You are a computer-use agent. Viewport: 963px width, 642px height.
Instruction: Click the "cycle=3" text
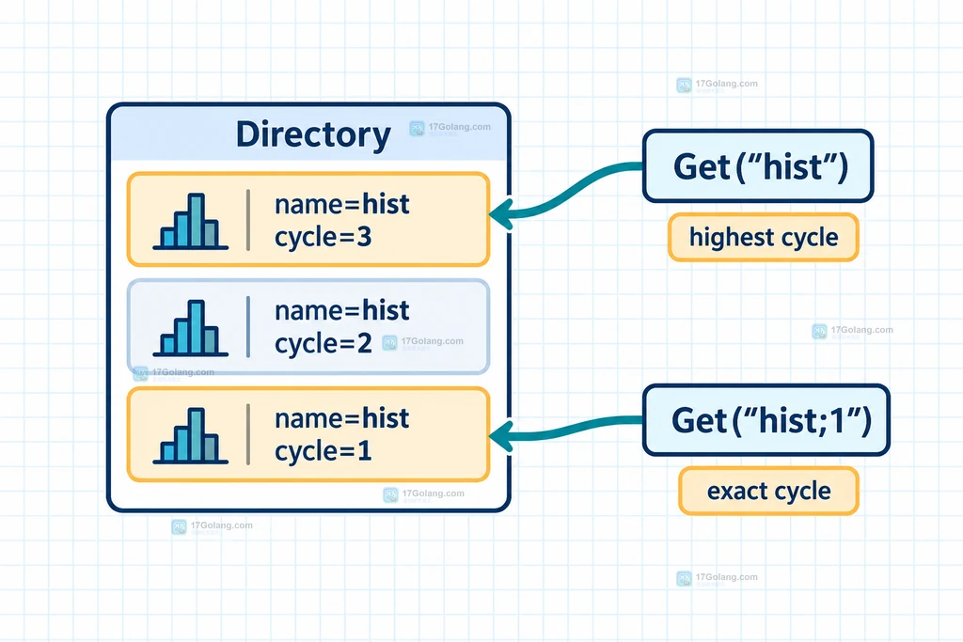pyautogui.click(x=324, y=237)
